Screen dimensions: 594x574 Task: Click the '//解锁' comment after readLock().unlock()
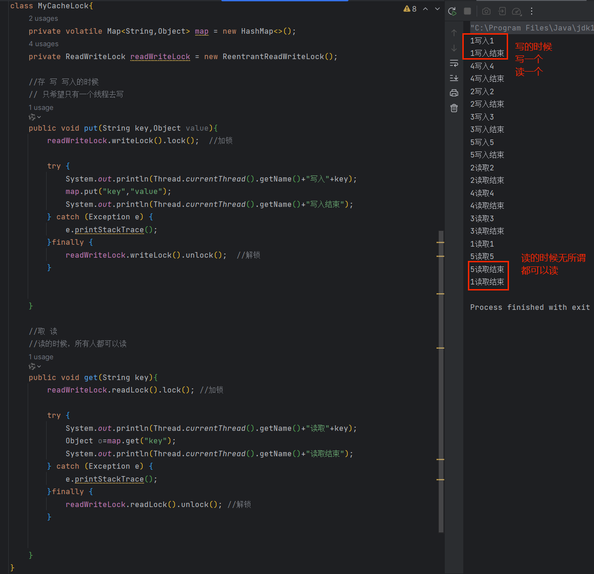[x=239, y=505]
